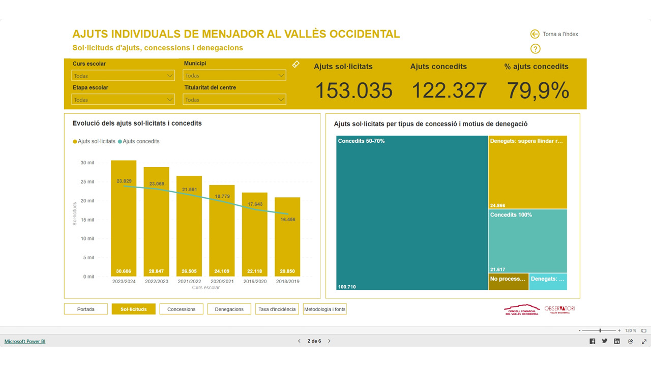
Task: Click the fit to page icon
Action: tap(644, 330)
